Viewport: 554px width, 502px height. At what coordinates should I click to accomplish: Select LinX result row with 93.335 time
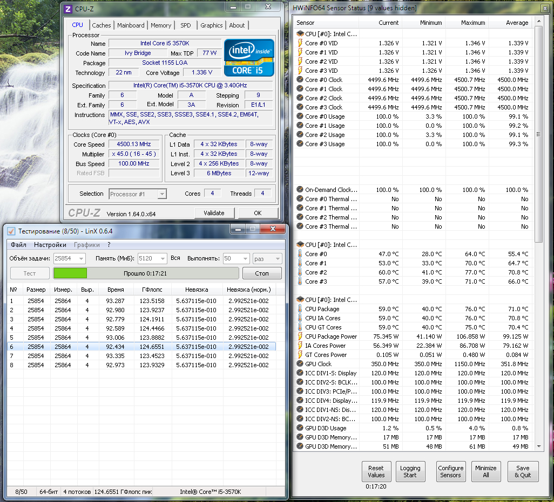(141, 356)
